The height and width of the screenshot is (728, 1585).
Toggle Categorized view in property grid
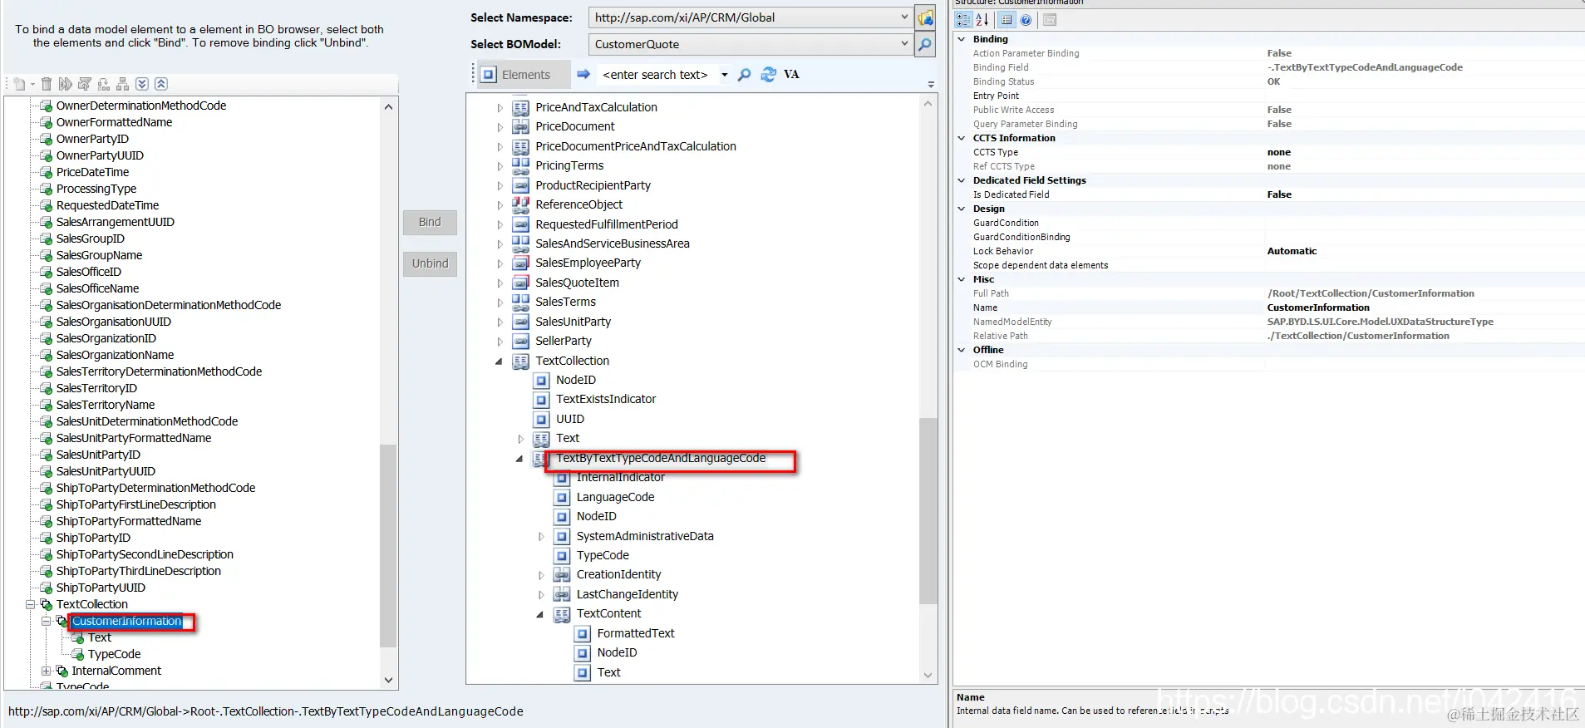pos(963,20)
